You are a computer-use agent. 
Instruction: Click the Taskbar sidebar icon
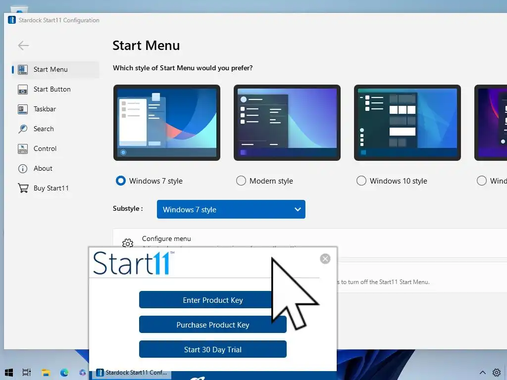(23, 109)
